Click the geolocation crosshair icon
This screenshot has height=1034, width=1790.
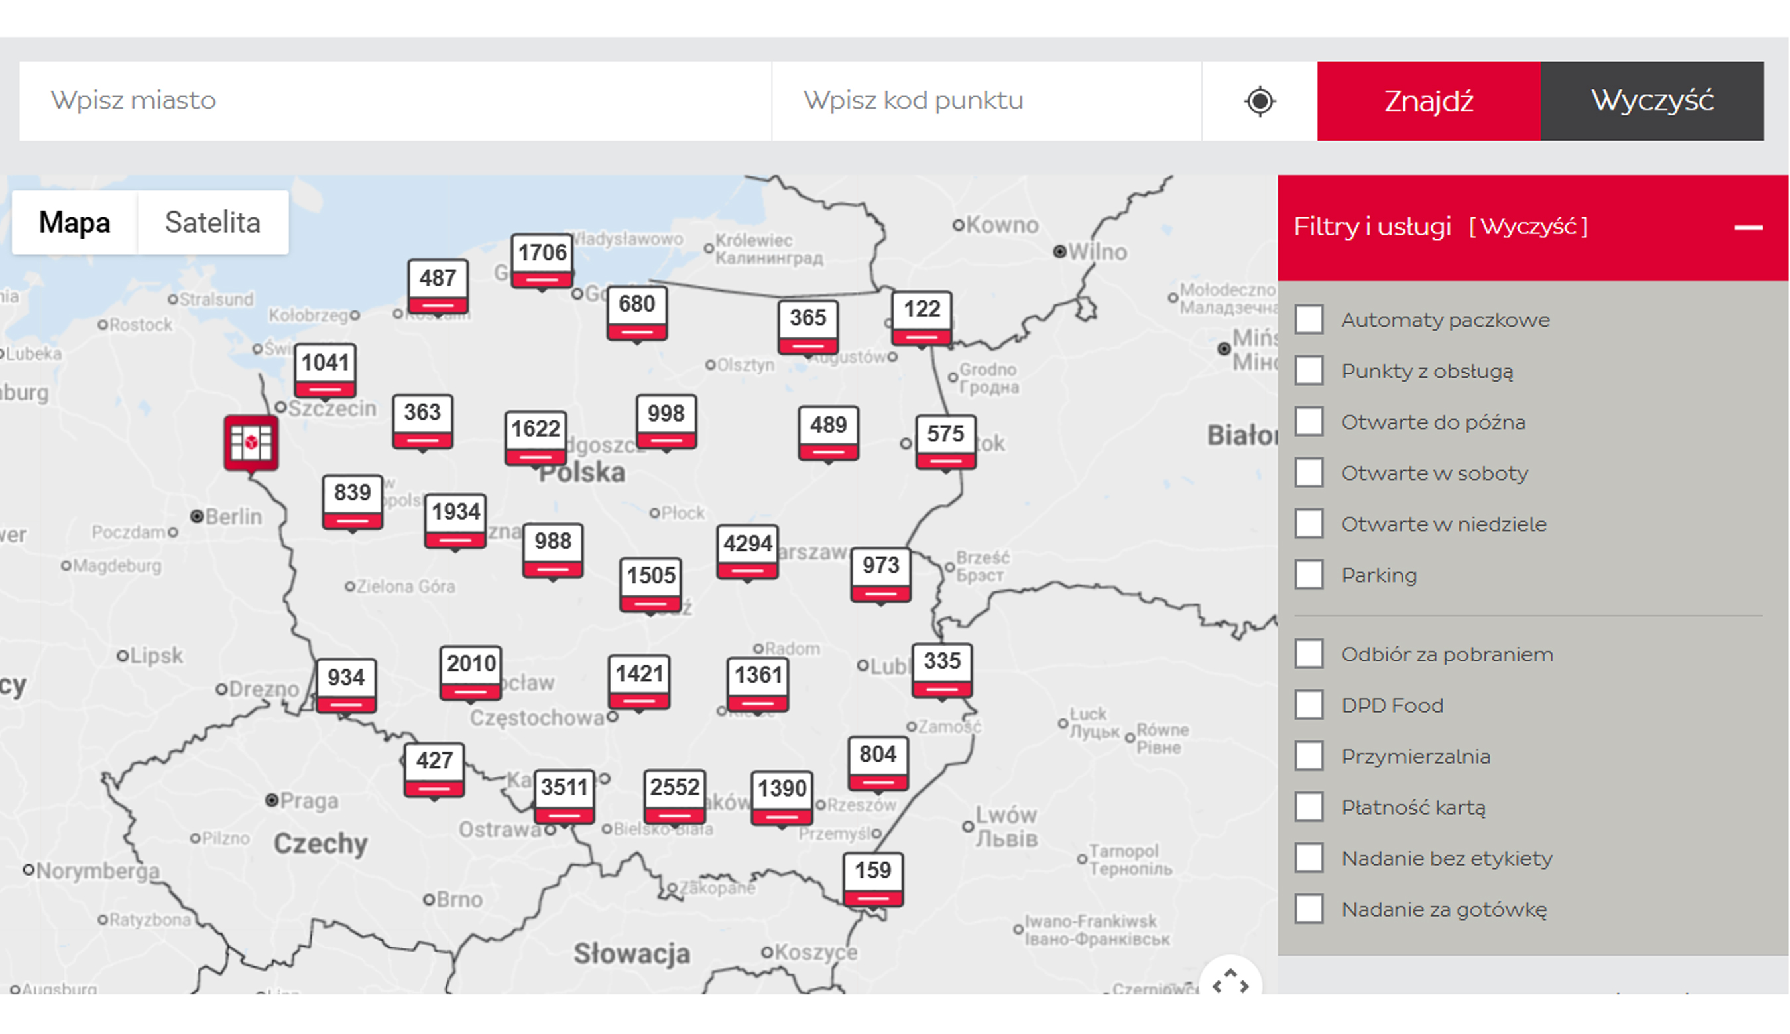click(x=1260, y=101)
